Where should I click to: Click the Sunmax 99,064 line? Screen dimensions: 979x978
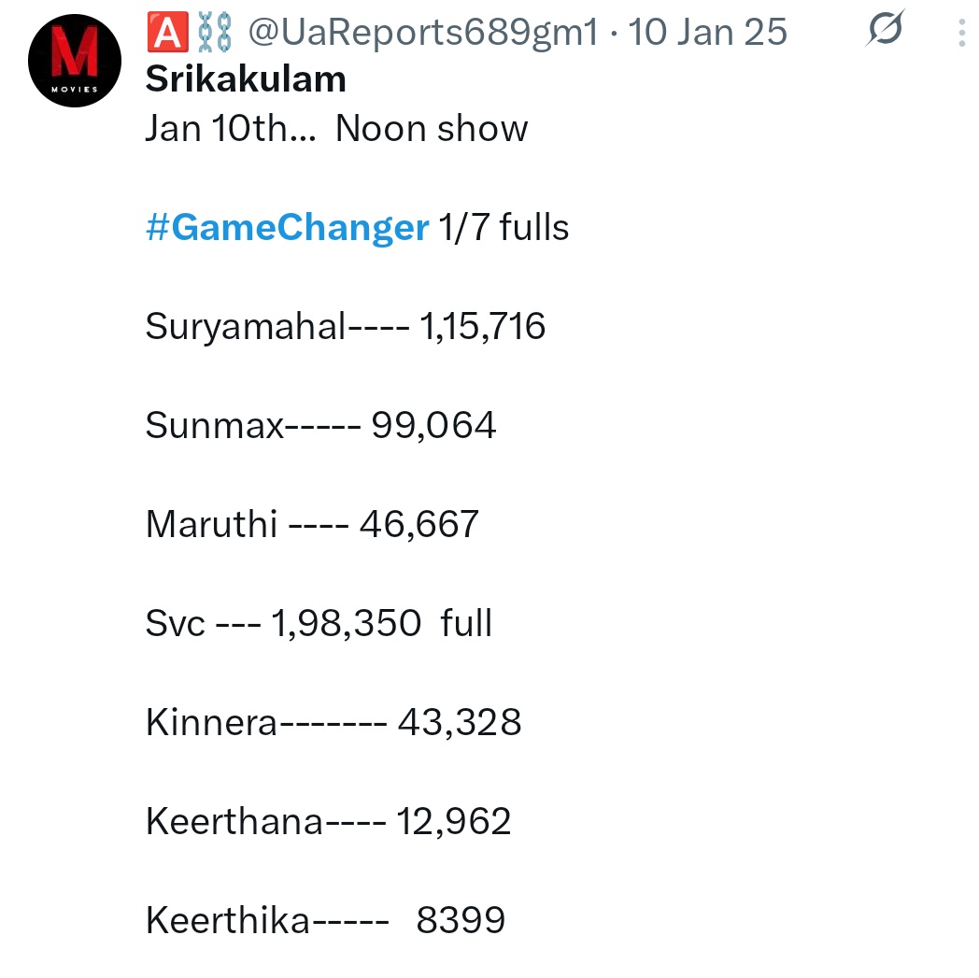pos(321,425)
